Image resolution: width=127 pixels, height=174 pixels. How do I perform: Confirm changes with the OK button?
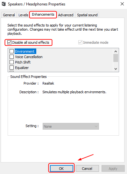61,169
